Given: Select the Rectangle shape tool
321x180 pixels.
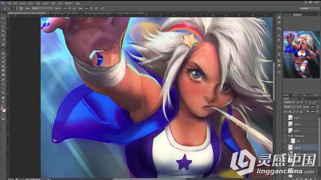Looking at the screenshot, I should click(3, 93).
